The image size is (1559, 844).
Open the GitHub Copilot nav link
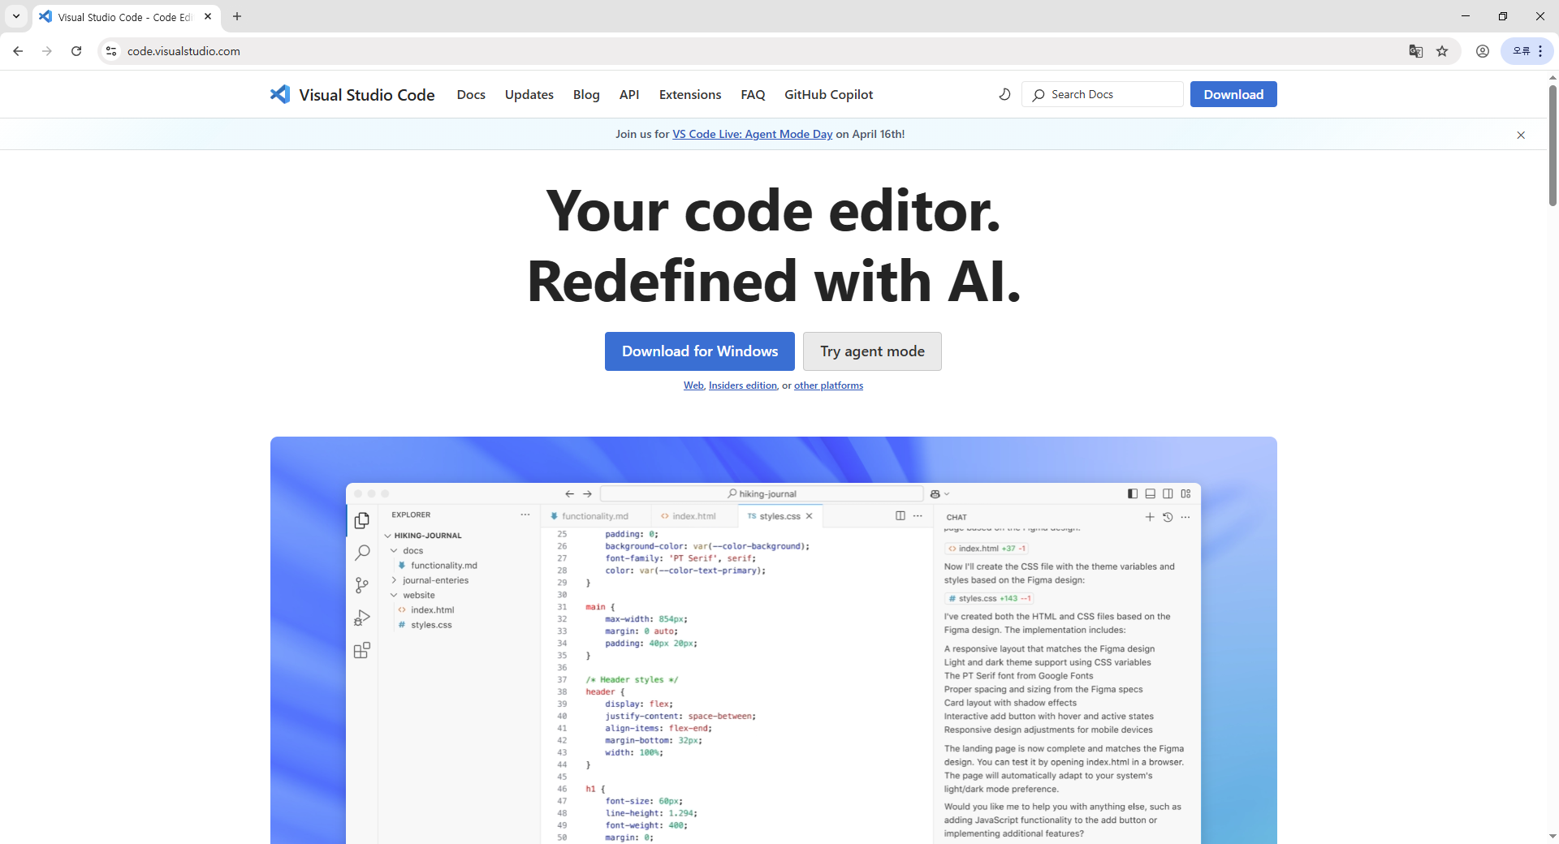829,94
